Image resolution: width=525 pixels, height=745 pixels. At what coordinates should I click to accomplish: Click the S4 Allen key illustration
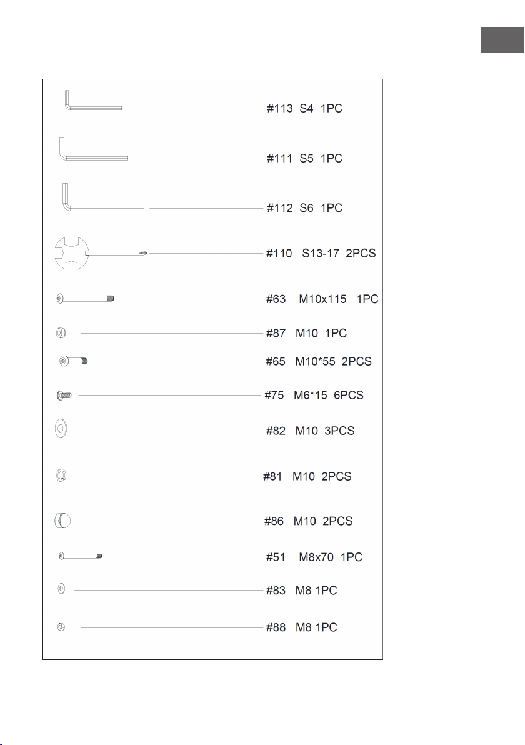(93, 100)
